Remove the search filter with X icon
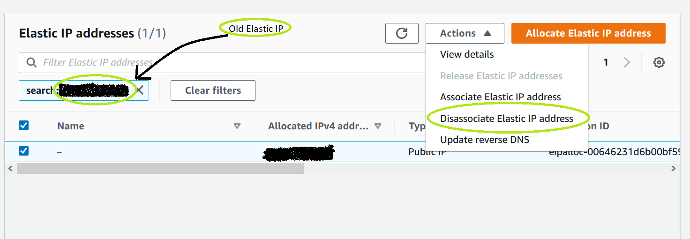The image size is (690, 239). click(140, 90)
